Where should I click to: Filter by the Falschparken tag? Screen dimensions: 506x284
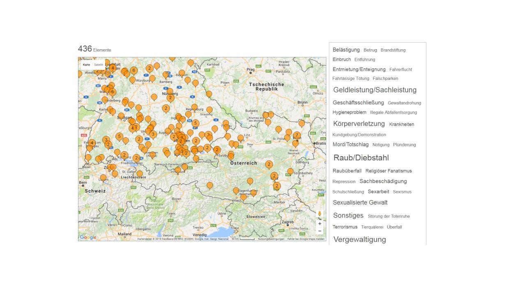pyautogui.click(x=385, y=79)
